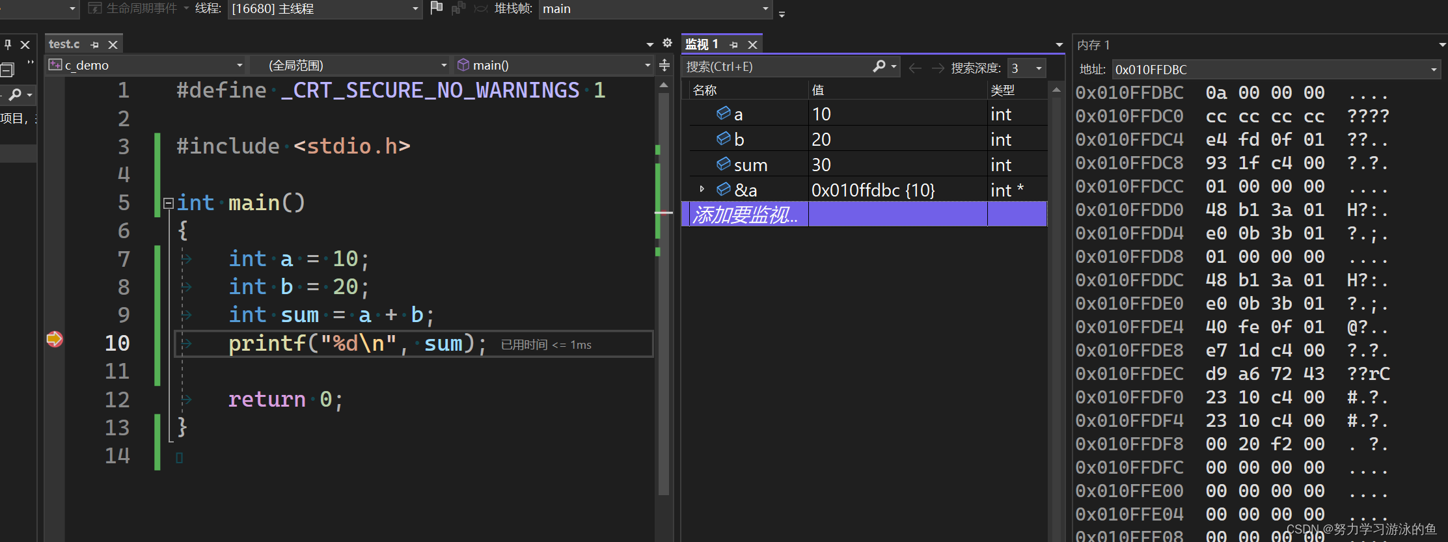Close the test.c tab
The width and height of the screenshot is (1448, 542).
(113, 45)
